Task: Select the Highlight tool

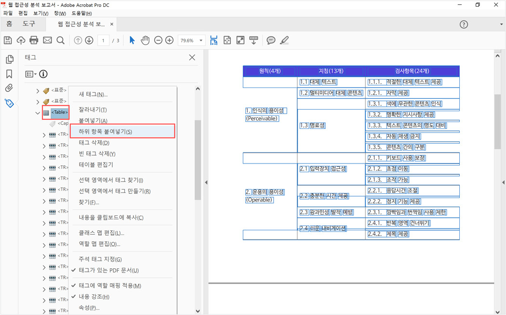Action: (x=284, y=40)
